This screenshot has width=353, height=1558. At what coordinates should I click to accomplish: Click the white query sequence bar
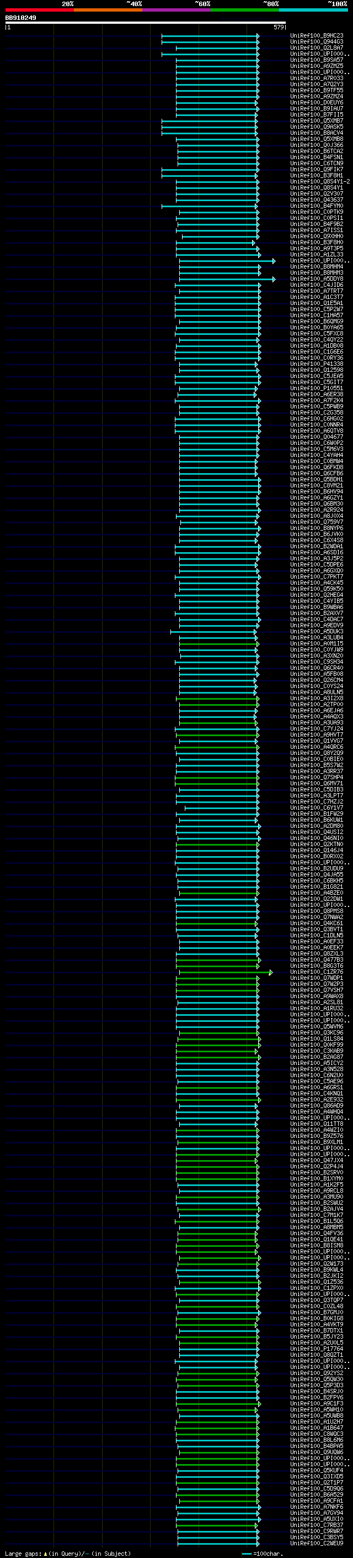point(146,22)
